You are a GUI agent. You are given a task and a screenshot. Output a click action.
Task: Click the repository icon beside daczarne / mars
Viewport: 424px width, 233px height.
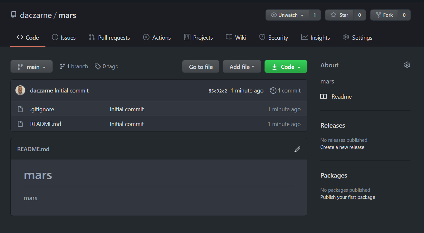tap(14, 15)
